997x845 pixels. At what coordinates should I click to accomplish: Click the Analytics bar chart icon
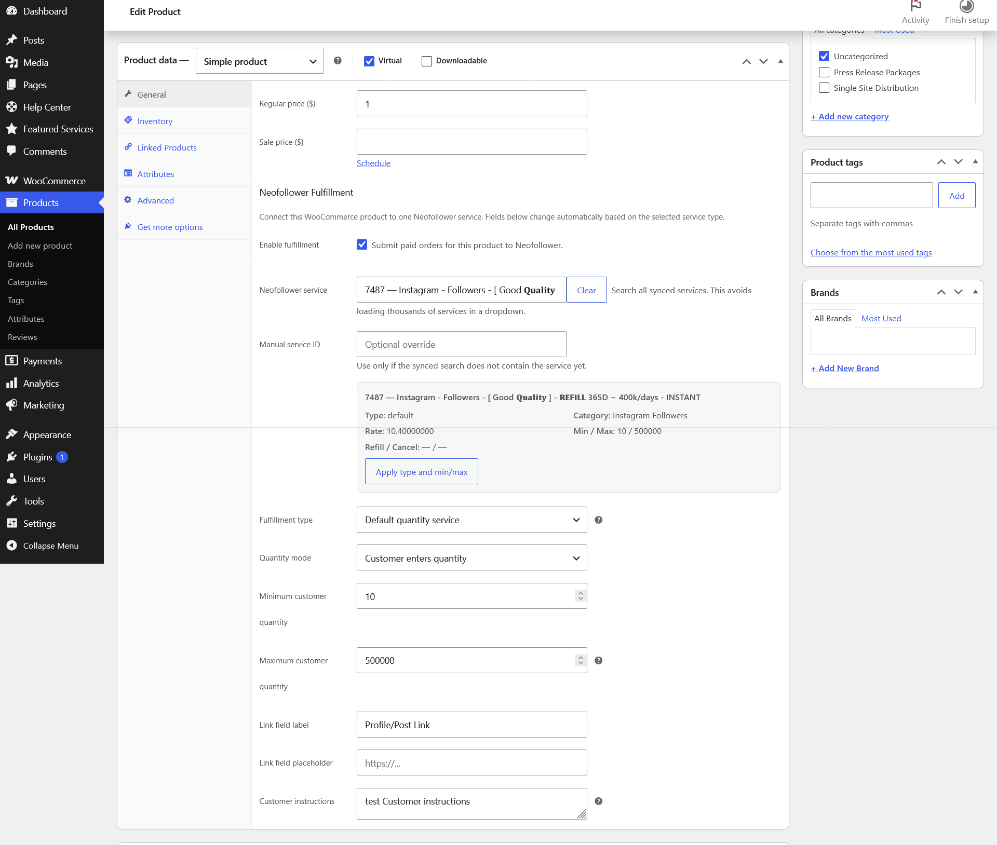11,383
